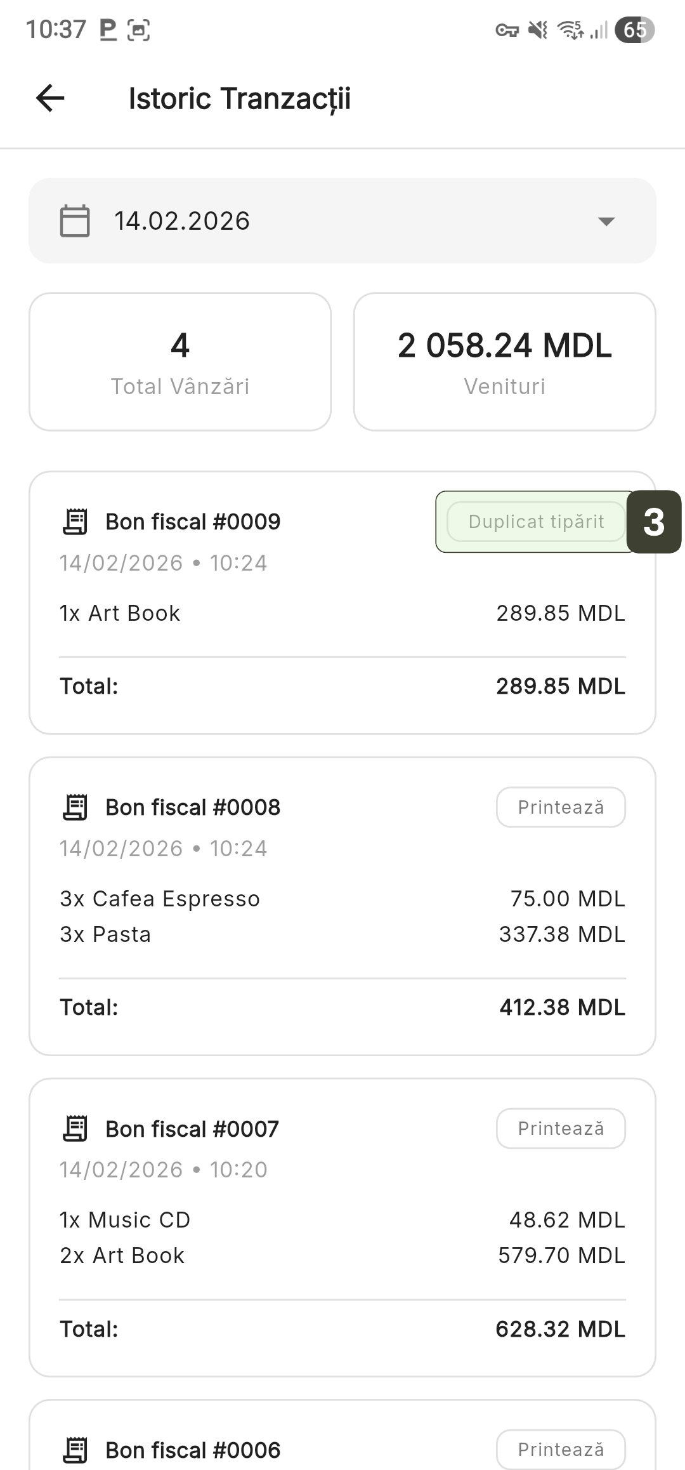Tap receipt icon for Bon fiscal #0009
Viewport: 685px width, 1470px height.
tap(75, 522)
